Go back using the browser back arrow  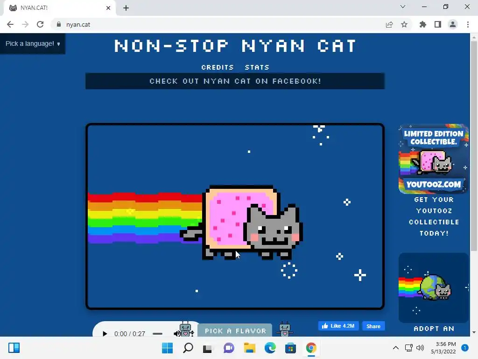click(x=10, y=24)
